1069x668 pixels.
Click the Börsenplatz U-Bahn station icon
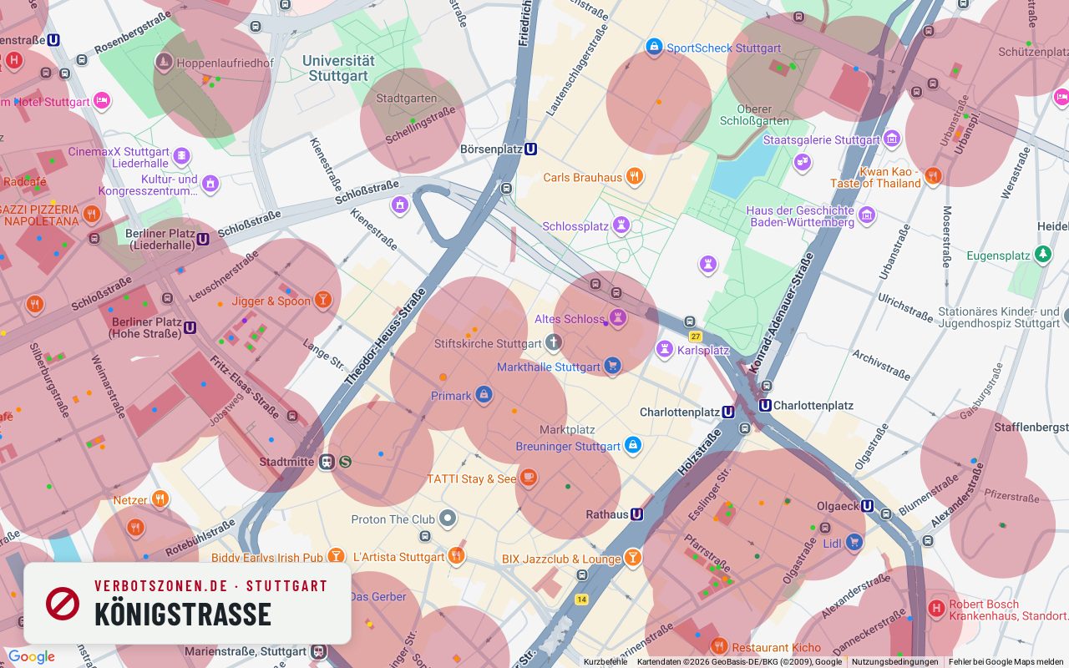pos(530,149)
